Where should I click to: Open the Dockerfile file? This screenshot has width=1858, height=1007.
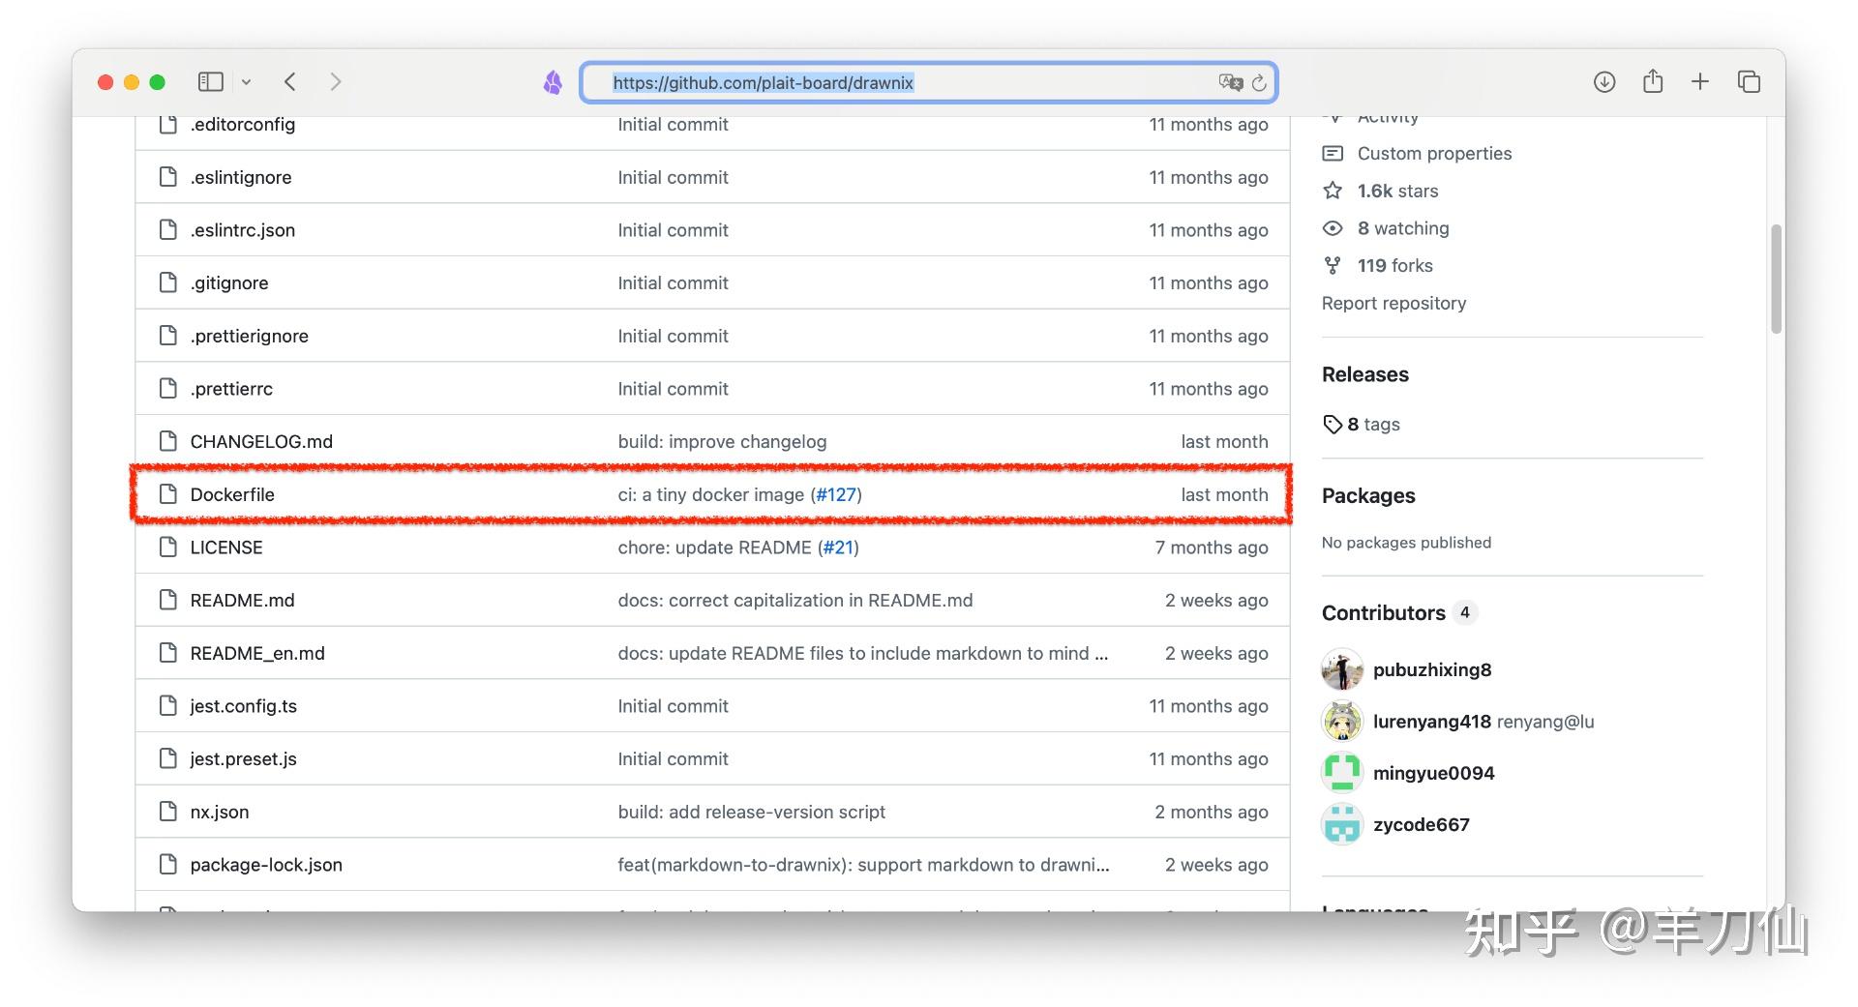click(232, 494)
